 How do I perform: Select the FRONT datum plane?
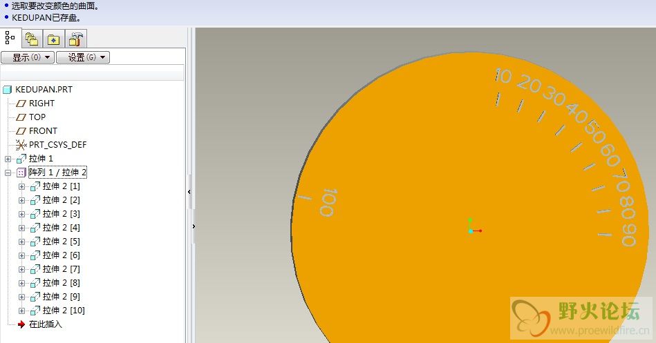pyautogui.click(x=43, y=130)
